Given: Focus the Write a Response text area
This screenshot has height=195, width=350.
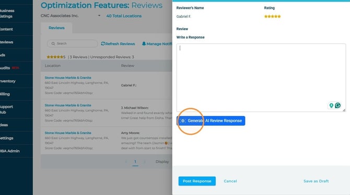Looking at the screenshot, I should (261, 78).
